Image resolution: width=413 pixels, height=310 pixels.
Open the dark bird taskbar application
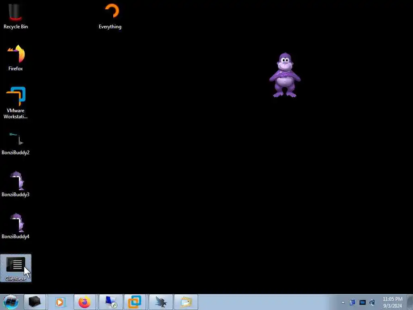(x=160, y=302)
